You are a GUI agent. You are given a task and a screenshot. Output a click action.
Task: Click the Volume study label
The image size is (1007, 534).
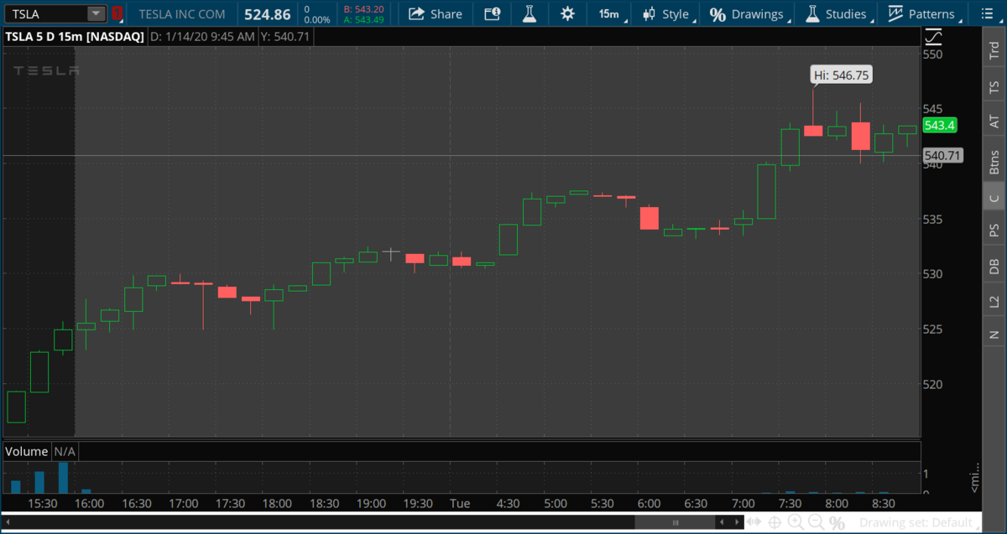coord(27,451)
